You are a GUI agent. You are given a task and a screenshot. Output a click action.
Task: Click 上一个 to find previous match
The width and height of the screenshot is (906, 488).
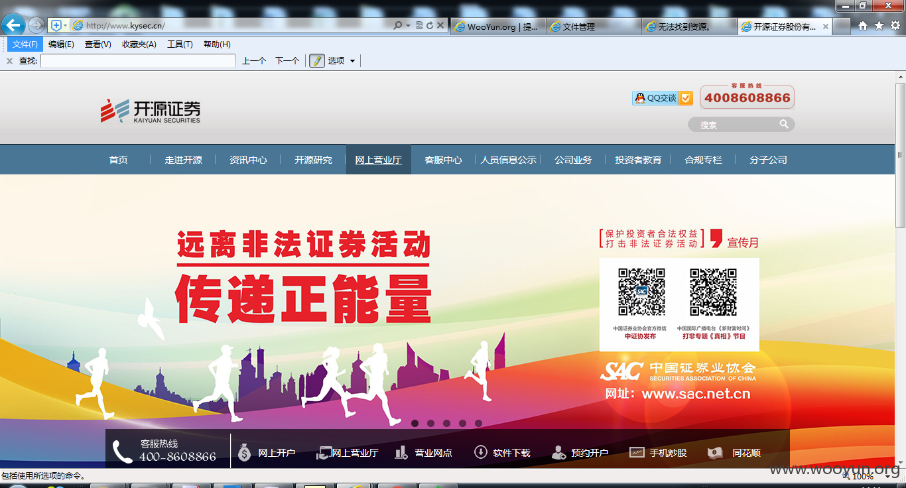[x=254, y=60]
